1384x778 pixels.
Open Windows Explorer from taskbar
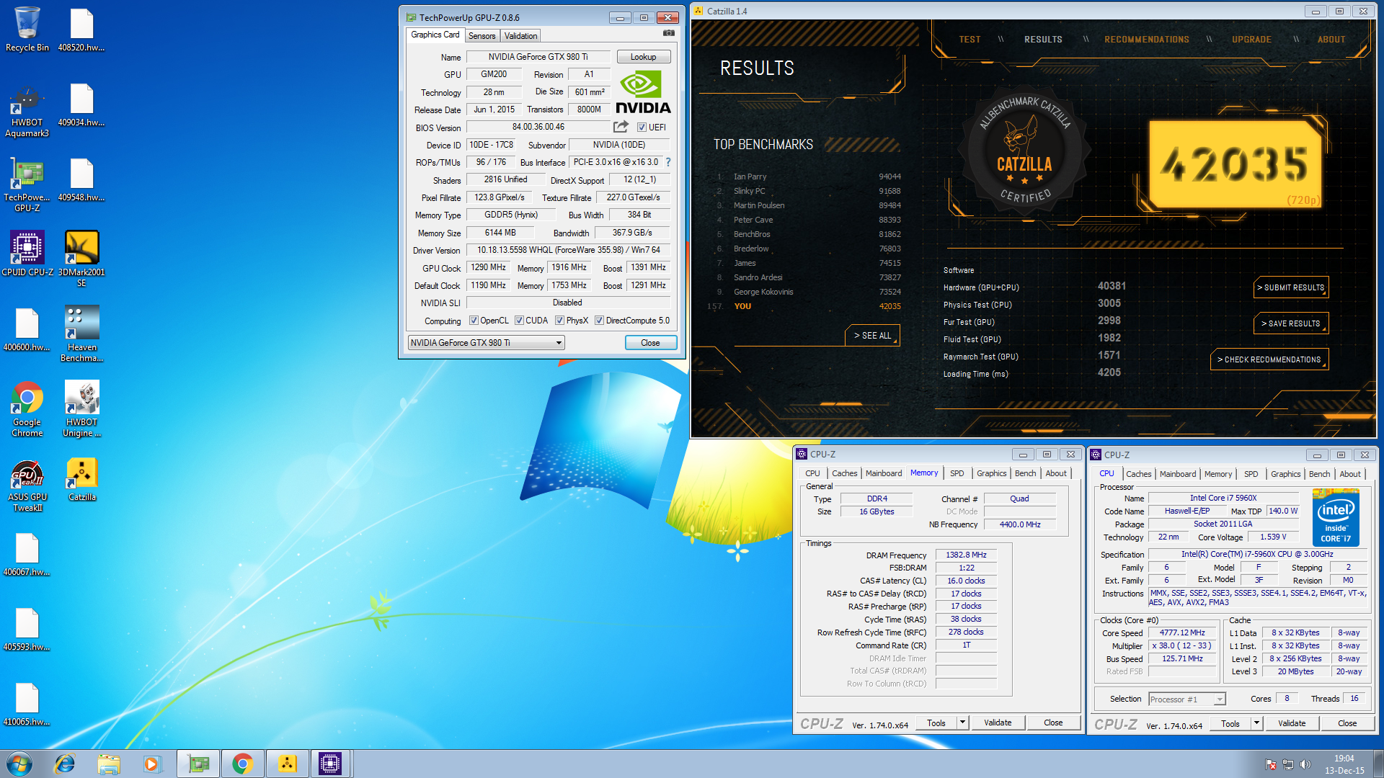[x=109, y=764]
